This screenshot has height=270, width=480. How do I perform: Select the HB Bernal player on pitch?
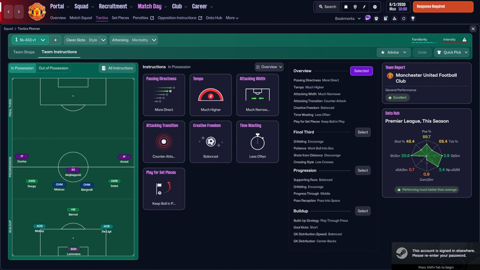click(x=73, y=212)
